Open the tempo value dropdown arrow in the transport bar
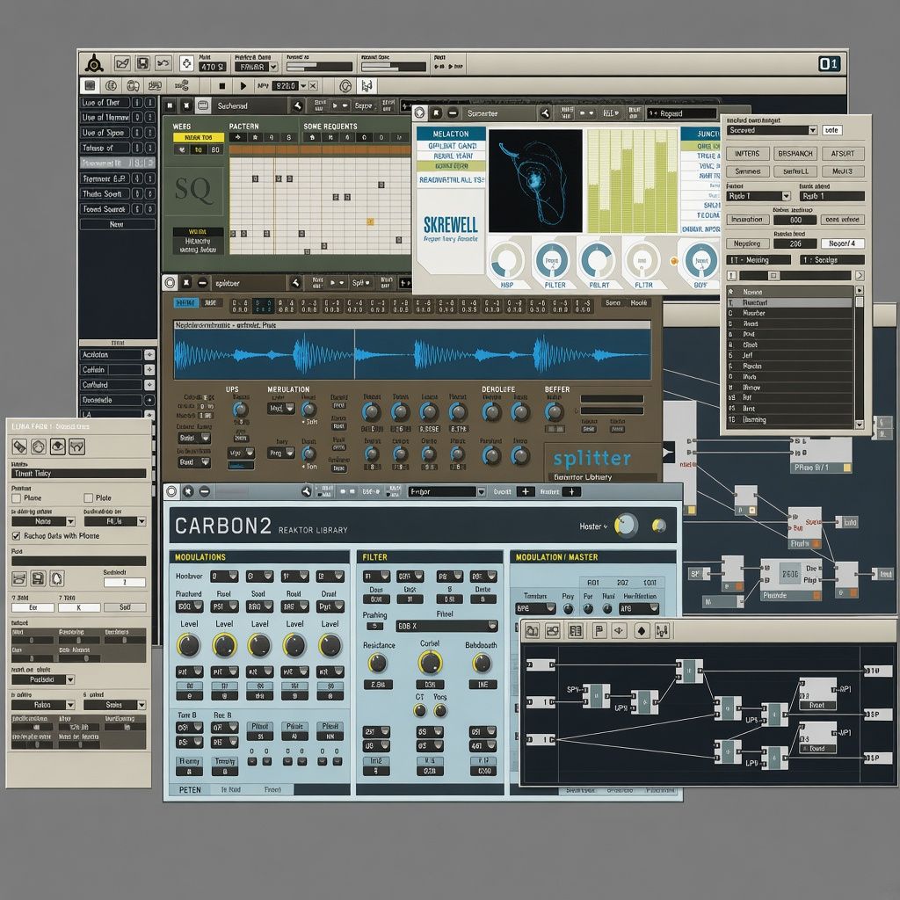This screenshot has width=900, height=900. (303, 85)
